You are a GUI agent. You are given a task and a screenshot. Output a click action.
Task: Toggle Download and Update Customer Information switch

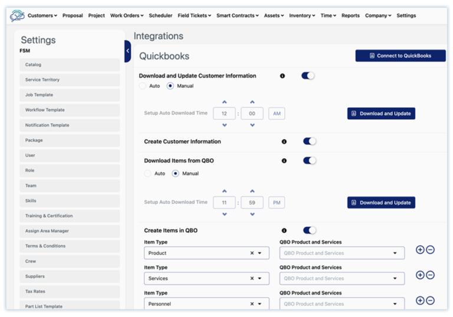coord(308,75)
